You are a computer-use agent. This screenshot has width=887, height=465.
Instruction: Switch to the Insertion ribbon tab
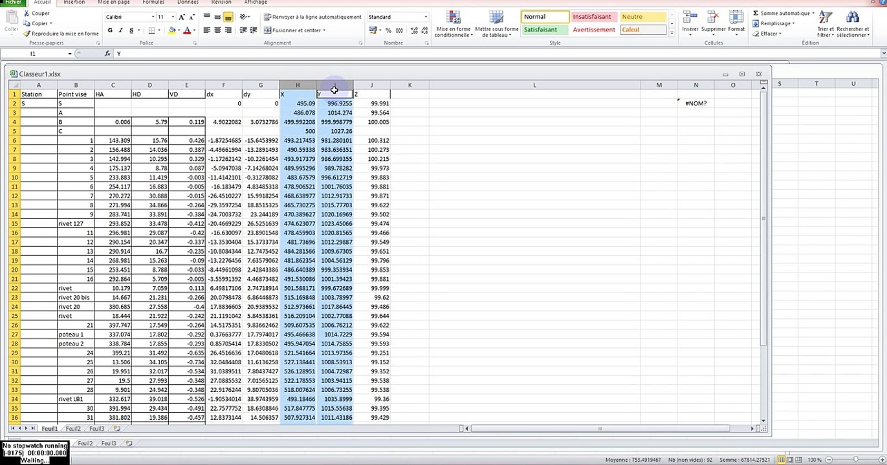pos(74,3)
